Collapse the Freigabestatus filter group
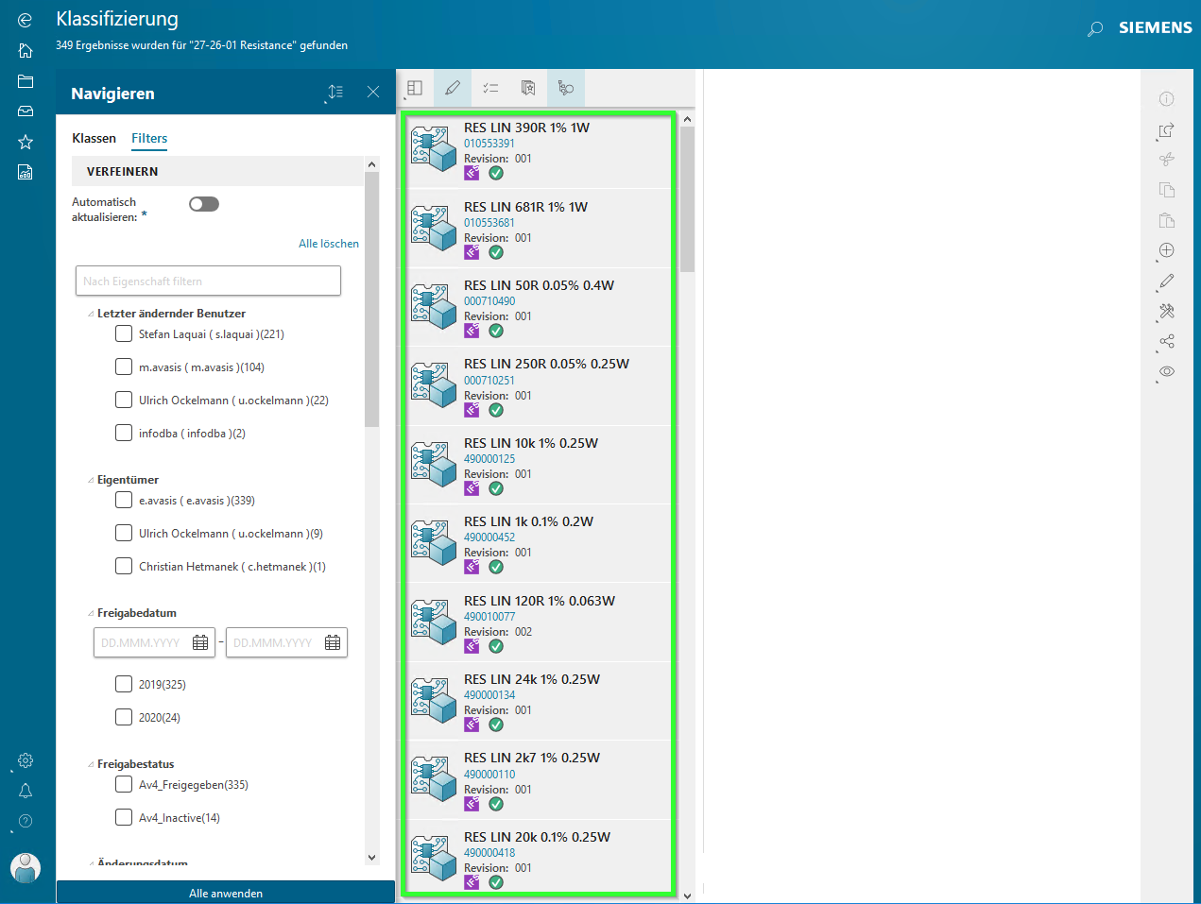The height and width of the screenshot is (904, 1201). pos(91,764)
